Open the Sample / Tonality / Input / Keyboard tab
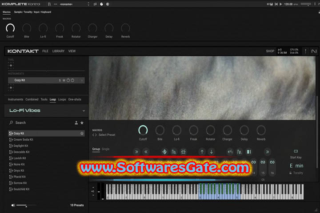The height and width of the screenshot is (213, 320). (32, 12)
